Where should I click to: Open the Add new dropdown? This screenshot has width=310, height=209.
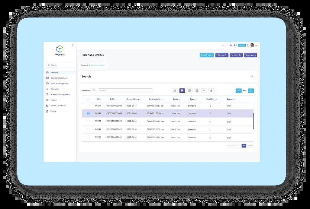click(251, 55)
